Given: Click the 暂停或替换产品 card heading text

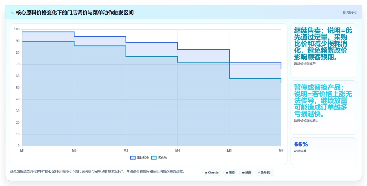Looking at the screenshot, I should pos(323,101).
